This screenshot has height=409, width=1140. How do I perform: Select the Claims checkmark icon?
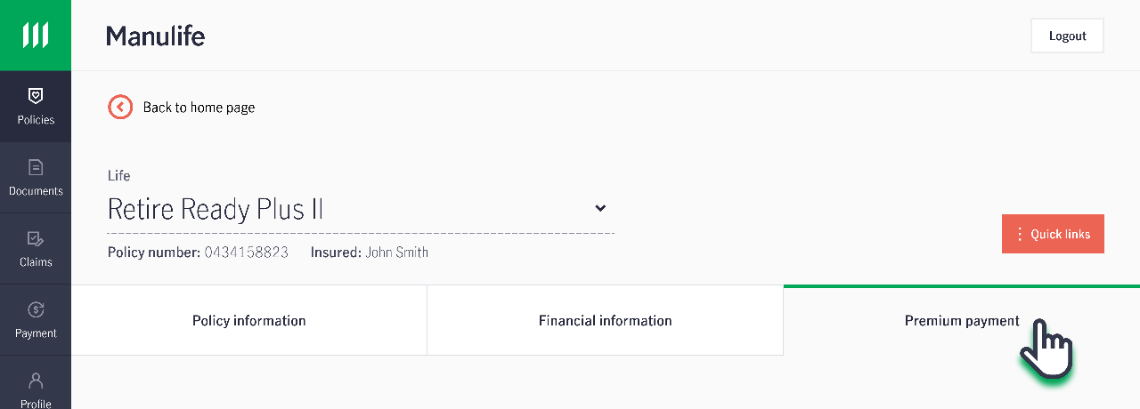pyautogui.click(x=36, y=238)
